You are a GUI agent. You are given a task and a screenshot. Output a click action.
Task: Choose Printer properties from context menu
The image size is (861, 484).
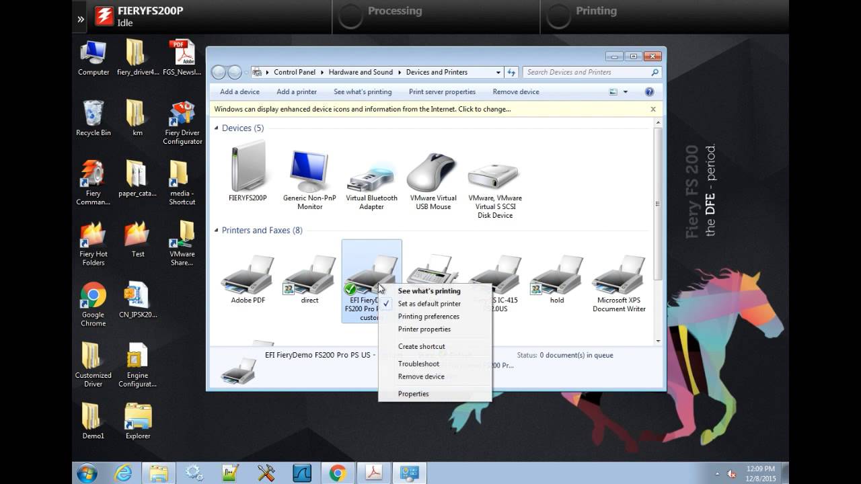coord(424,329)
